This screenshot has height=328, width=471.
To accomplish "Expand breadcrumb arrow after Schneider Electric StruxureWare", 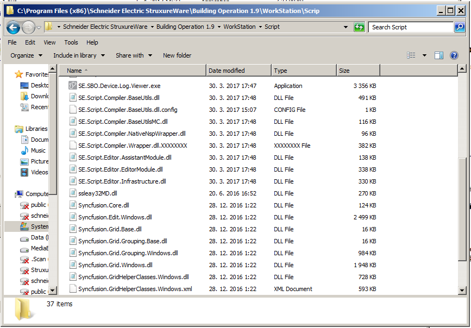I will (x=152, y=27).
